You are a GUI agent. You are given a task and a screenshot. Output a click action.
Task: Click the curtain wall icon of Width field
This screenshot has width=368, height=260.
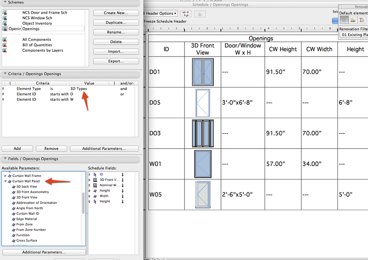click(x=95, y=196)
